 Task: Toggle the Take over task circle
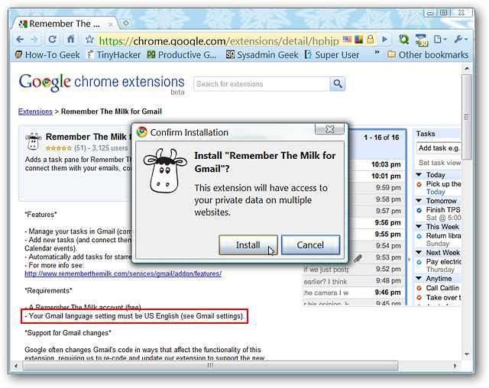(x=419, y=298)
